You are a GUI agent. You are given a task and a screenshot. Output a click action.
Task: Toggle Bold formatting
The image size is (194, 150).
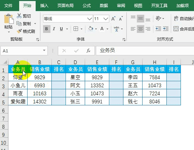click(x=46, y=29)
